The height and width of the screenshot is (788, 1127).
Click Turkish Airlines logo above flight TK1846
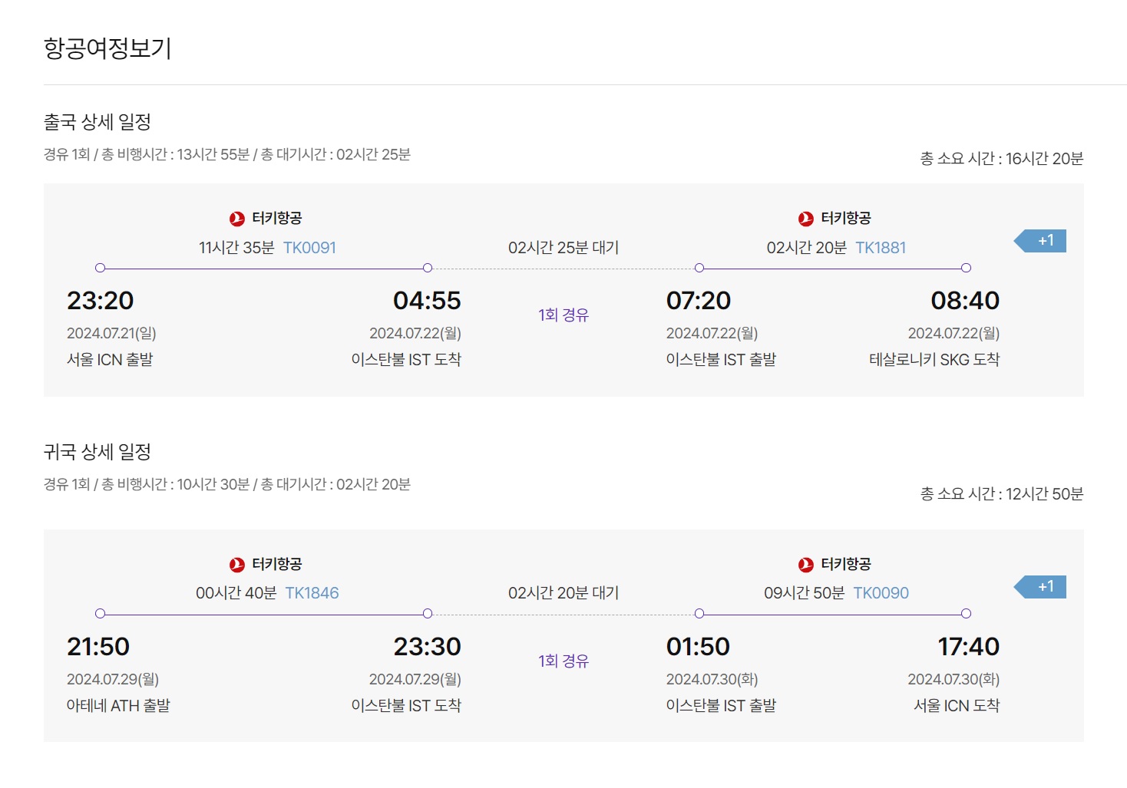[x=237, y=565]
